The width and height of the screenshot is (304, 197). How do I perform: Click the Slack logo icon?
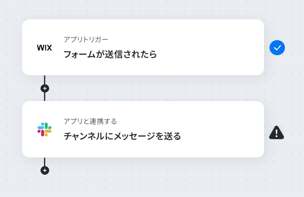click(44, 129)
